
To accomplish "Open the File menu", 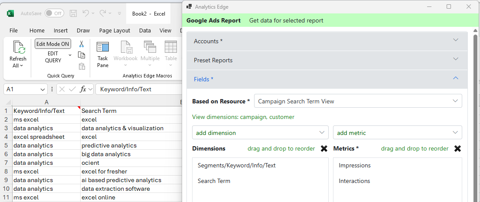I will [x=13, y=30].
